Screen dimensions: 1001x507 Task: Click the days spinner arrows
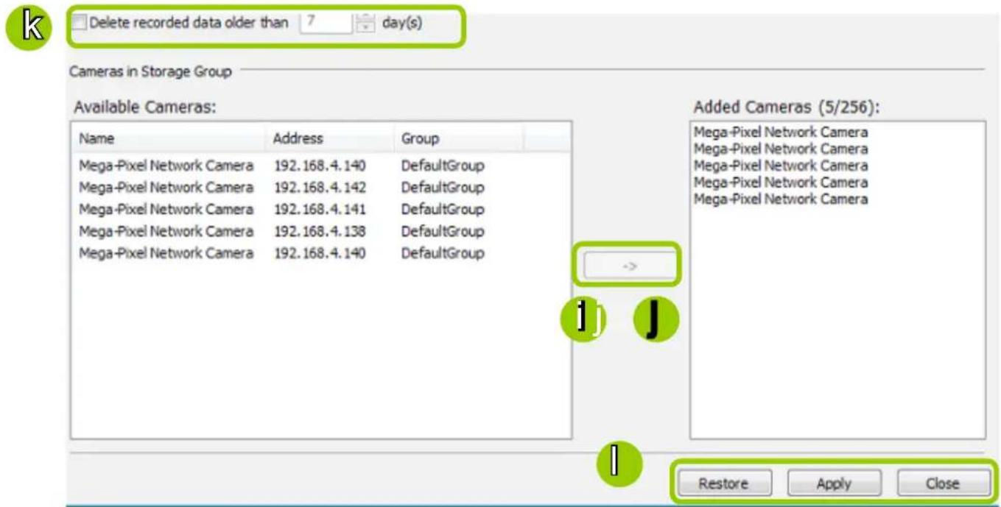click(x=365, y=24)
